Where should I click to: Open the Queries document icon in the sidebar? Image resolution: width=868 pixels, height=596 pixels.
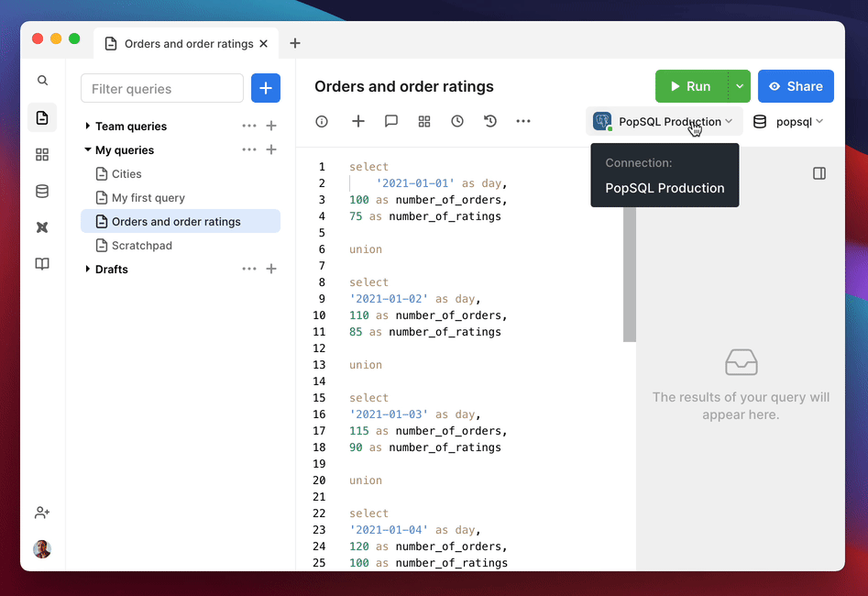point(42,117)
